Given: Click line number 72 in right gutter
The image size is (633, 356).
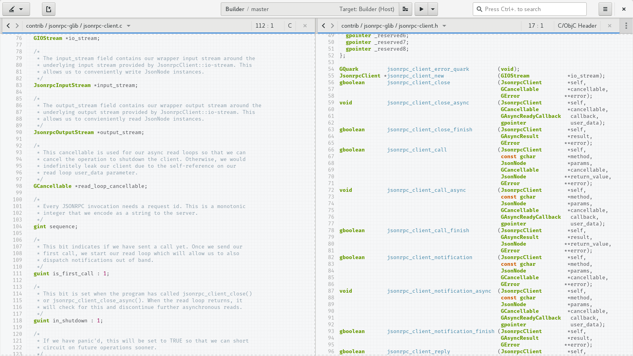Looking at the screenshot, I should (x=331, y=190).
